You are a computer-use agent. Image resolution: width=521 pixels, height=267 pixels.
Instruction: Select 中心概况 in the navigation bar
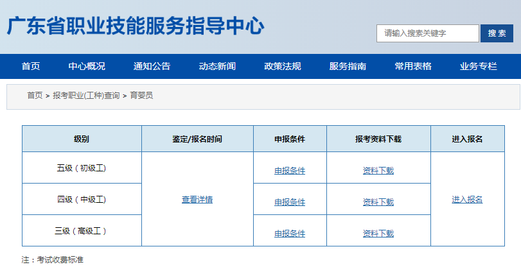point(87,66)
